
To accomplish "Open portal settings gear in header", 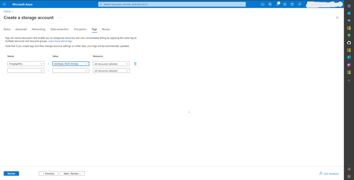I will pyautogui.click(x=285, y=4).
